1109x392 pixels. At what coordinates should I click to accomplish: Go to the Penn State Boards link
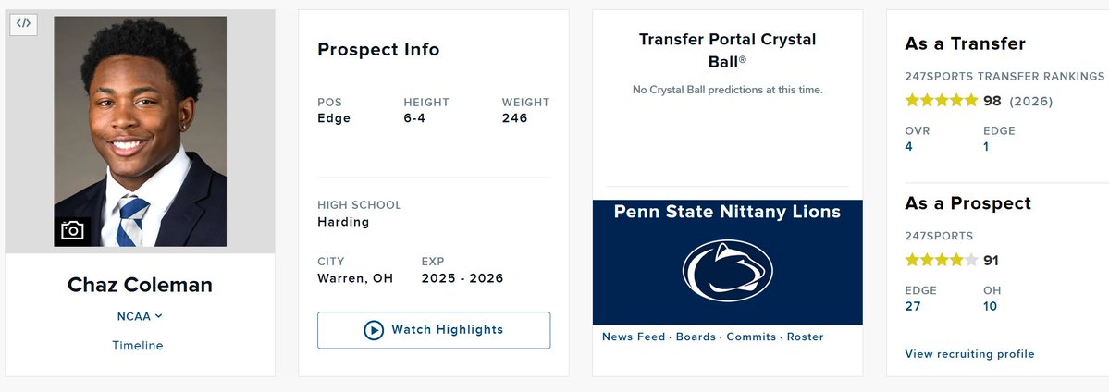coord(696,337)
